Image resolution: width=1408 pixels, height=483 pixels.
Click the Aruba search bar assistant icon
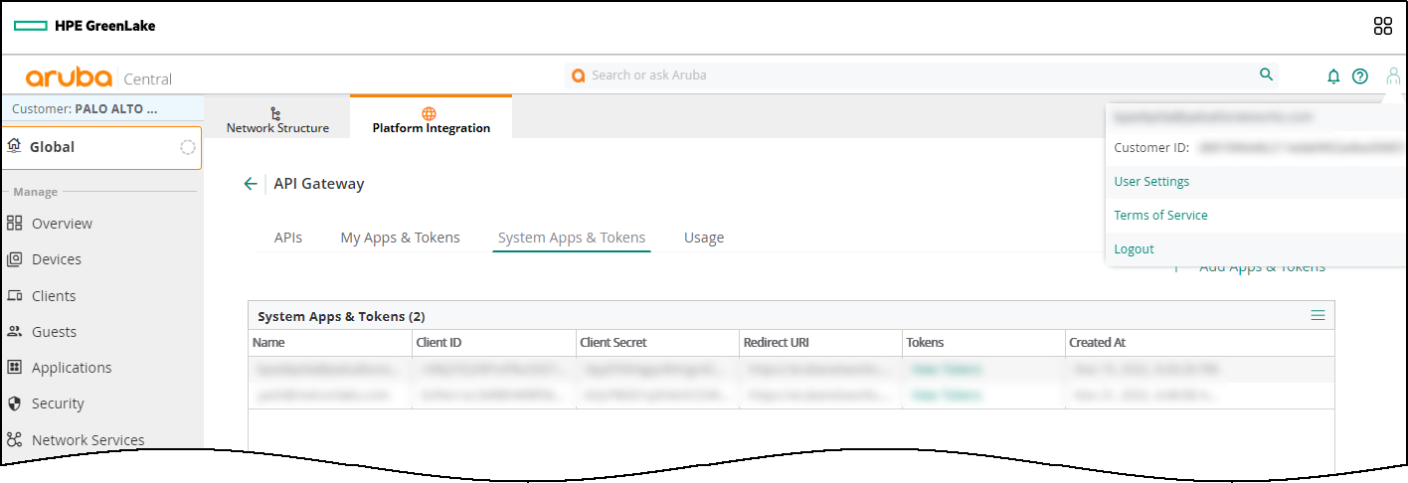[578, 75]
